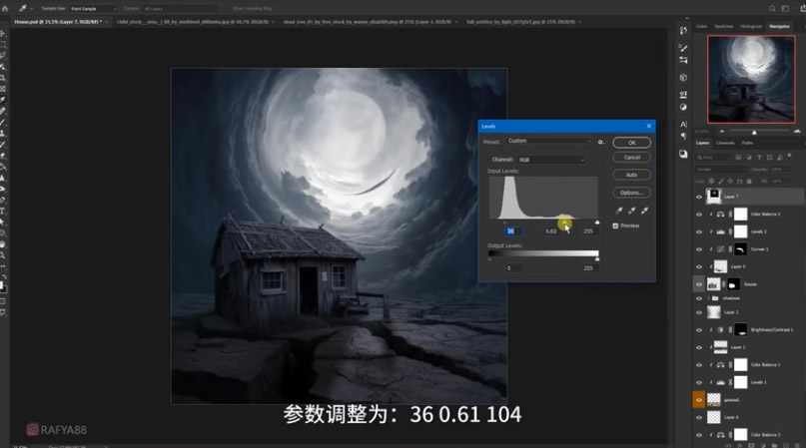The width and height of the screenshot is (806, 448).
Task: Hide the Color Balance 2 layer
Action: 699,214
